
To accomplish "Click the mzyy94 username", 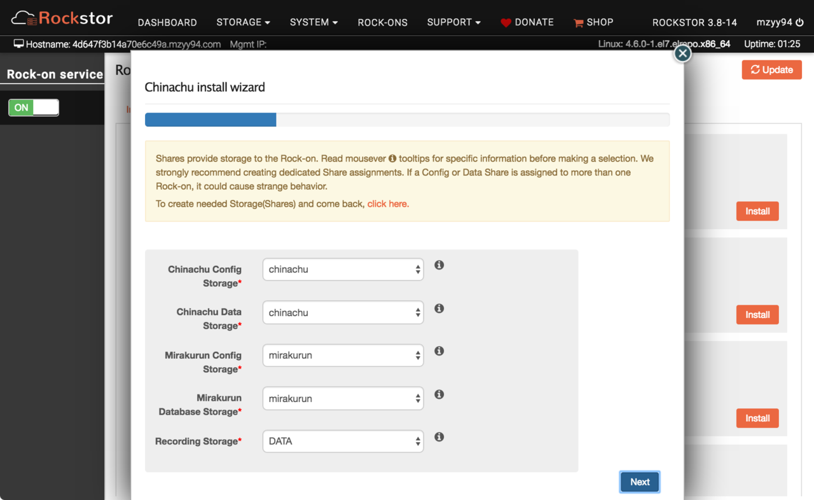I will 774,22.
